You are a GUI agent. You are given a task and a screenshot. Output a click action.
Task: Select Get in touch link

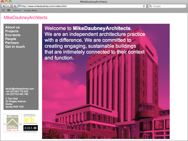[15, 47]
